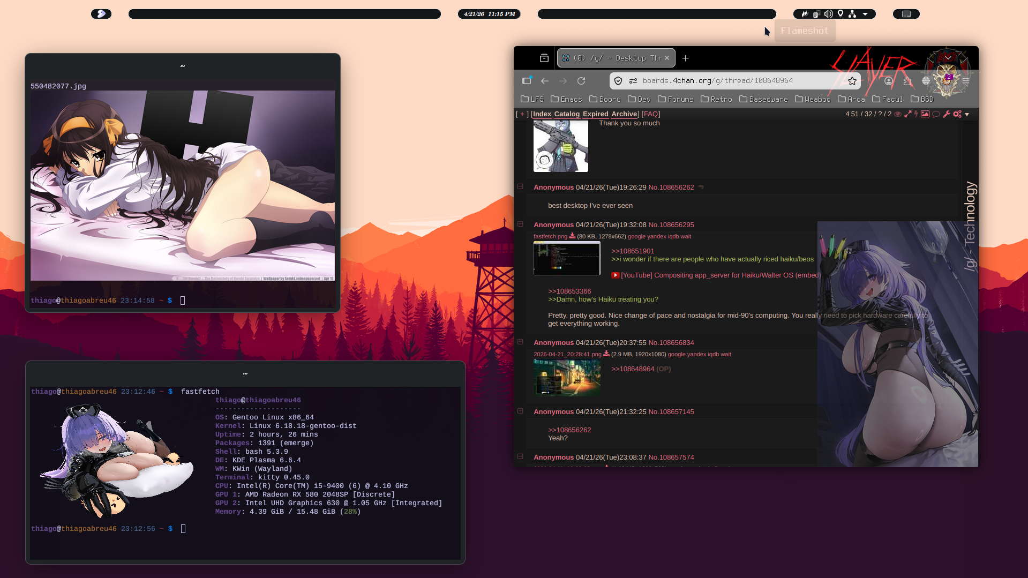Open the Forums bookmarks folder
Viewport: 1028px width, 578px height.
click(676, 99)
